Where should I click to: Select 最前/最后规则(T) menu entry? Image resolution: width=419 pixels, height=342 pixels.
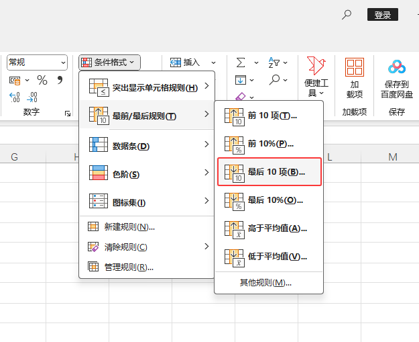[147, 116]
